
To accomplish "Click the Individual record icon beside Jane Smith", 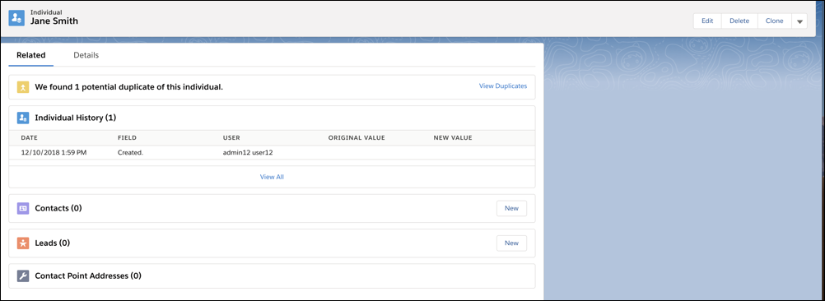I will 16,18.
